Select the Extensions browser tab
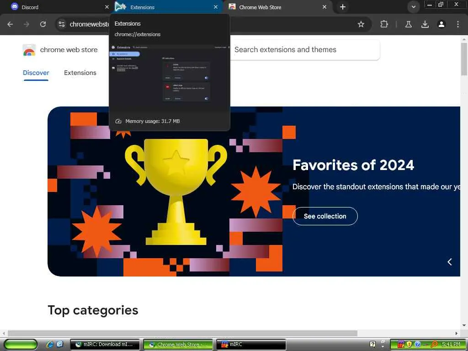Screen dimensions: 468x351 (167, 7)
